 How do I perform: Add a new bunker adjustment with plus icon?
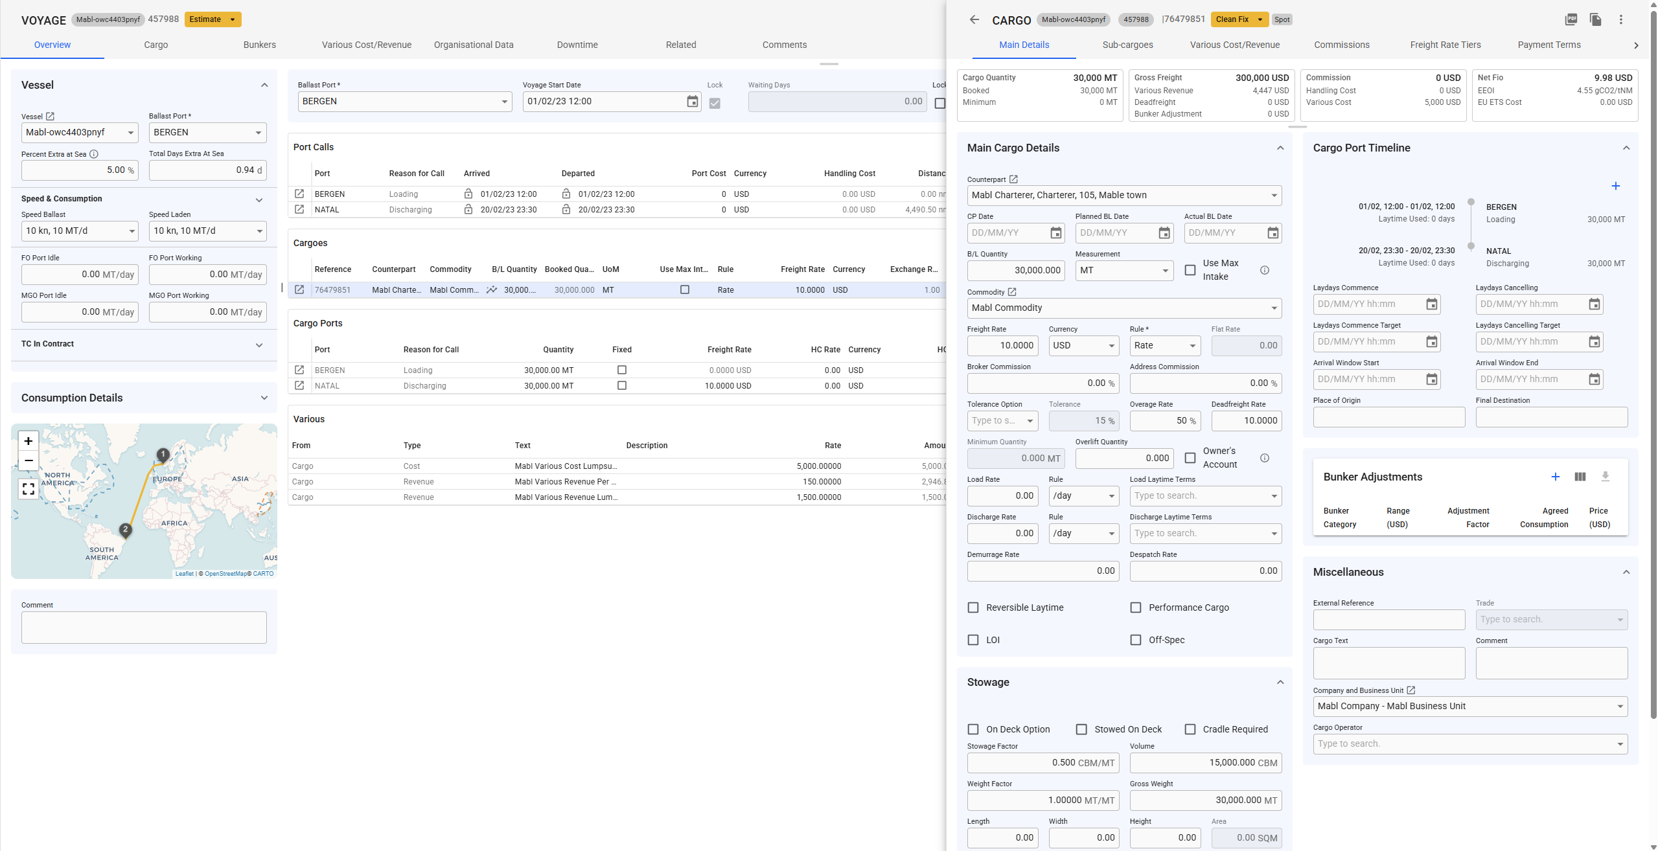[1555, 477]
